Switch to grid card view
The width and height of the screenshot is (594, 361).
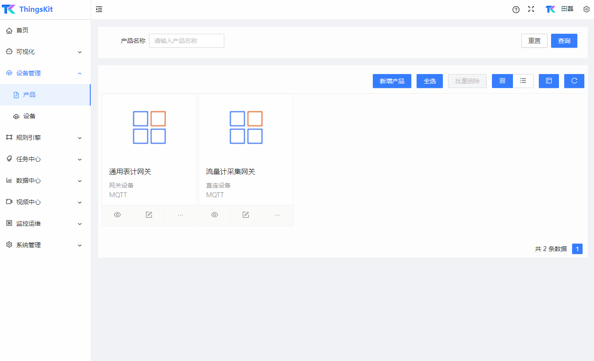pos(502,81)
